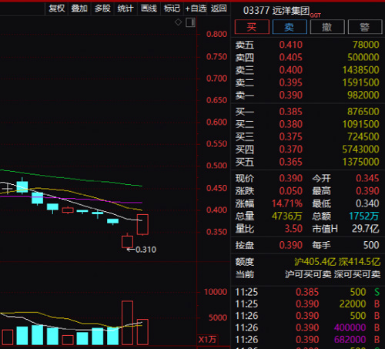Image resolution: width=385 pixels, height=349 pixels.
Task: Select the 买一 bid price 0.385
Action: 291,112
